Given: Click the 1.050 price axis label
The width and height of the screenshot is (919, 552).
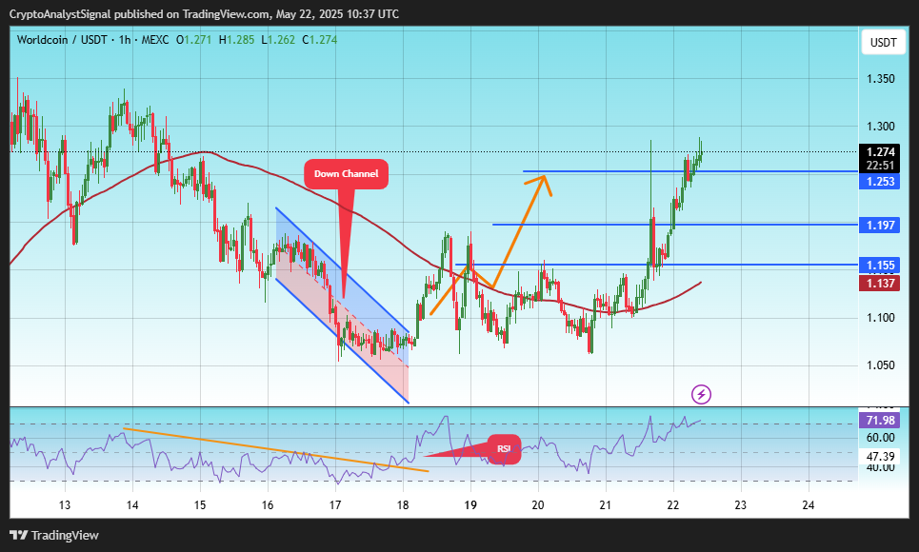Looking at the screenshot, I should [x=880, y=365].
